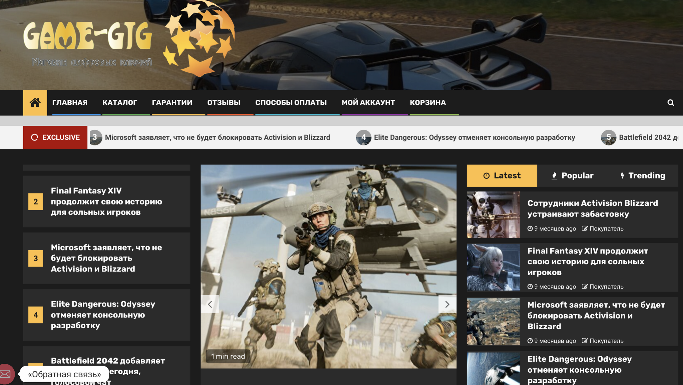Click the EXCLUSIVE red label

[55, 137]
